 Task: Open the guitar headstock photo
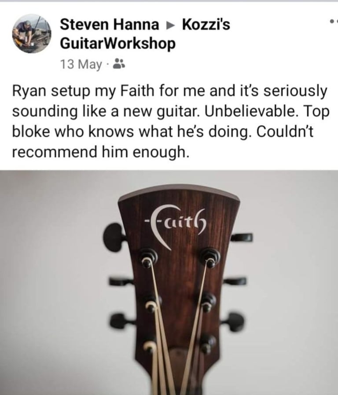(169, 283)
